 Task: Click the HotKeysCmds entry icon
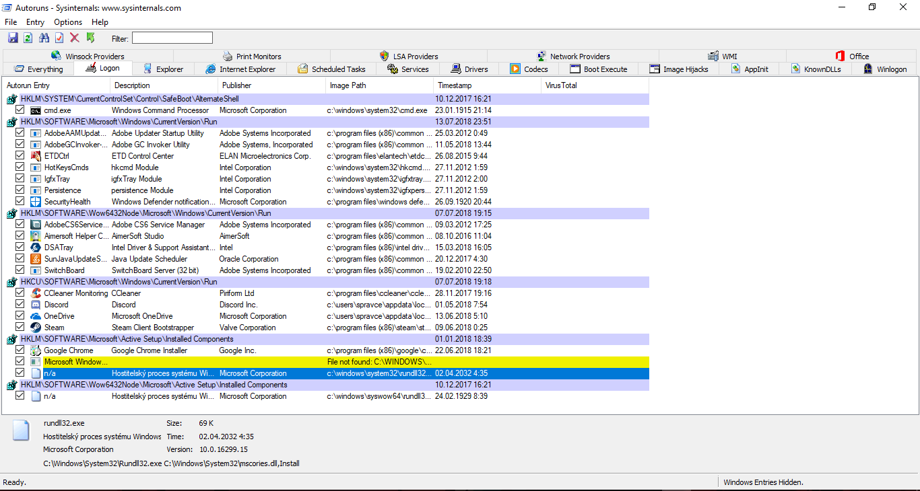click(36, 167)
